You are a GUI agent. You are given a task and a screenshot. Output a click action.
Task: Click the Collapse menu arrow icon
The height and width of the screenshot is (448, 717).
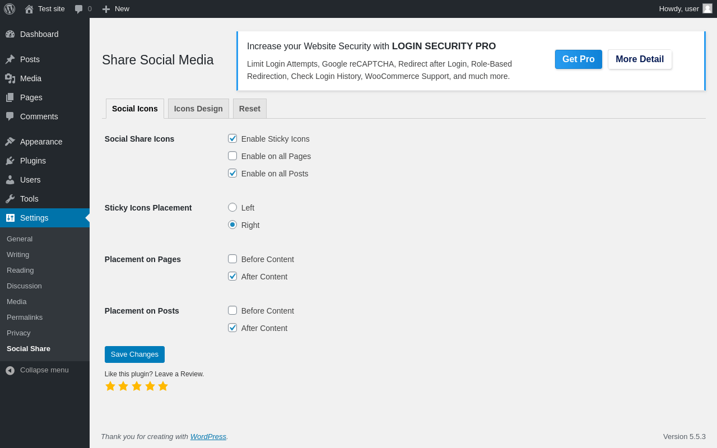(10, 370)
